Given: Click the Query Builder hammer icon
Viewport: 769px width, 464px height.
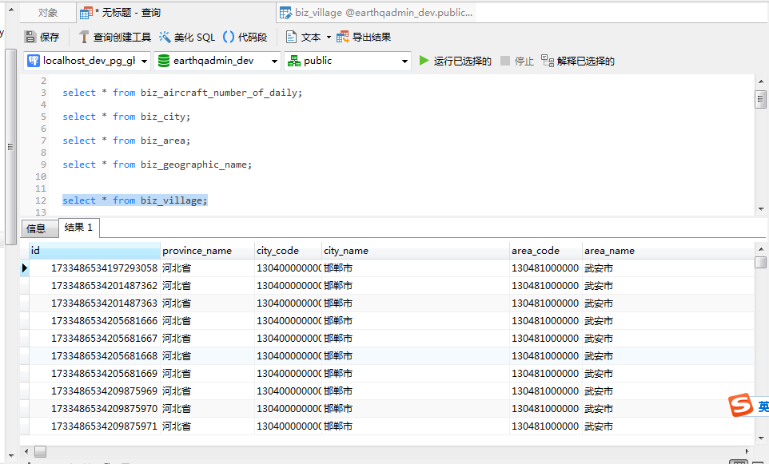Looking at the screenshot, I should coord(84,37).
